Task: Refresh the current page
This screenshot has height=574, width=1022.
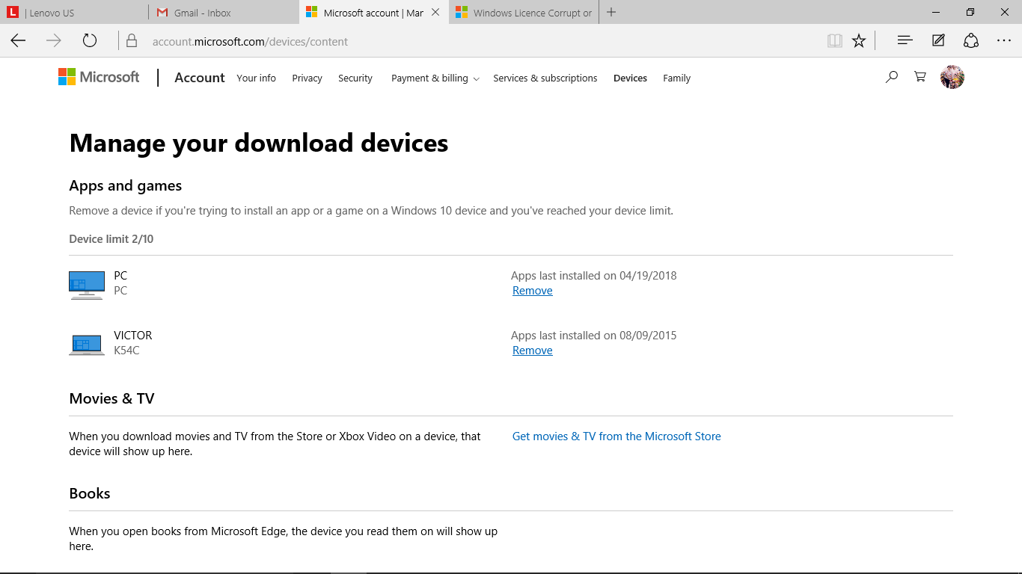Action: 90,41
